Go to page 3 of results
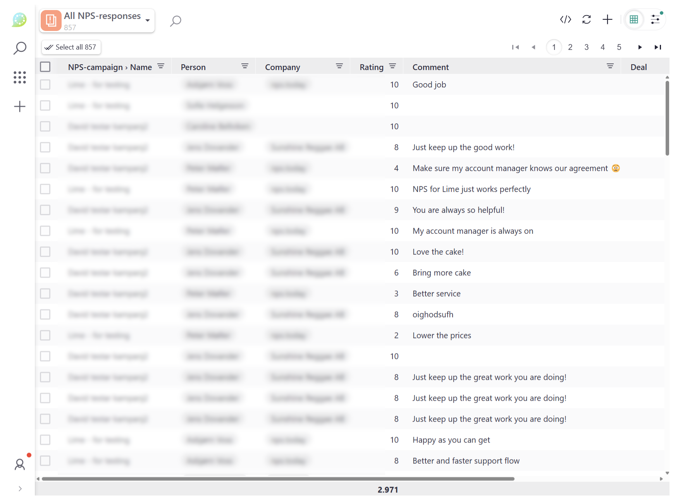 [x=586, y=47]
